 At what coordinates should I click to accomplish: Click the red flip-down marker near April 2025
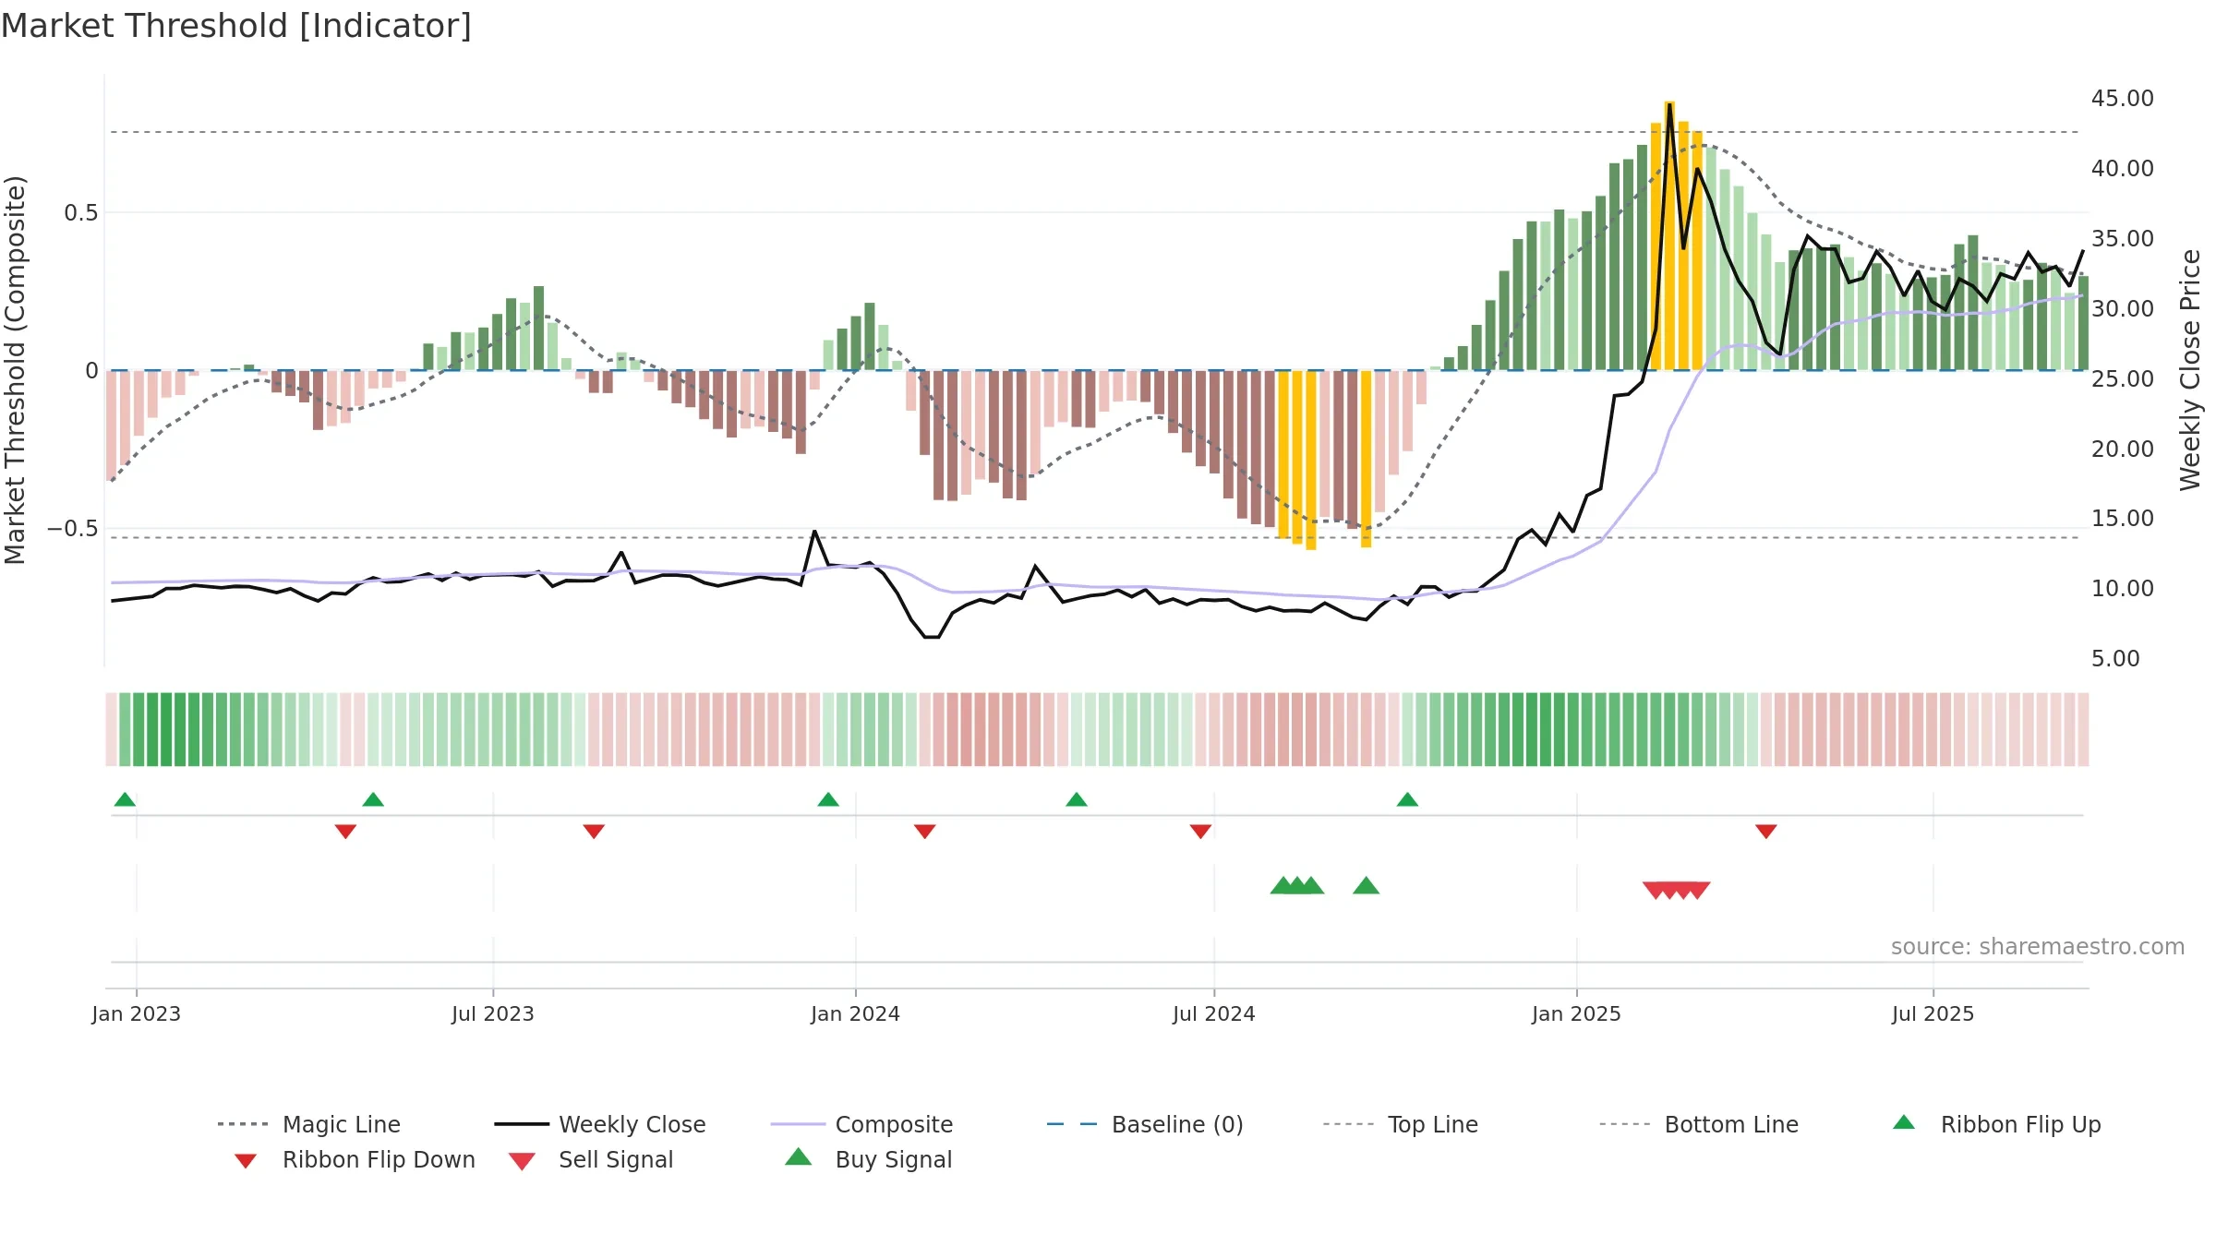[1766, 832]
